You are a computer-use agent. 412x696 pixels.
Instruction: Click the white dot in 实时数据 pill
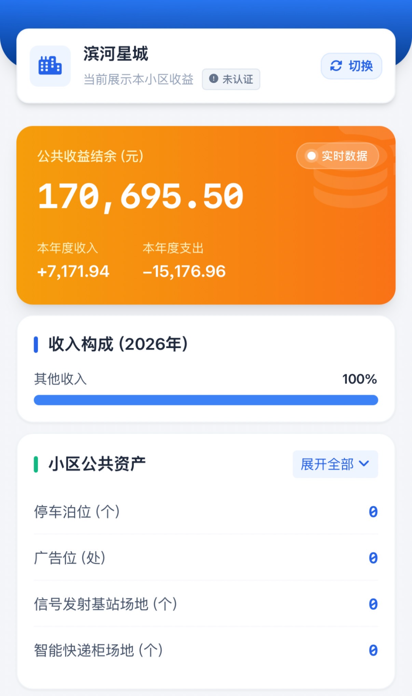311,156
